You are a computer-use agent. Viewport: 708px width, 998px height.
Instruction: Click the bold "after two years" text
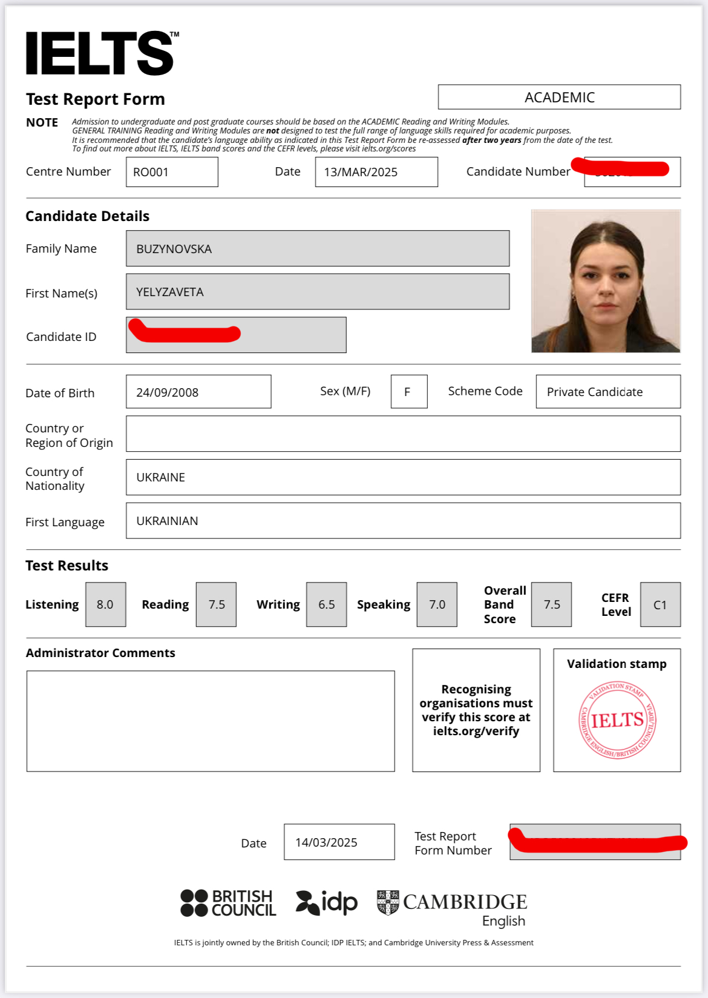click(491, 140)
